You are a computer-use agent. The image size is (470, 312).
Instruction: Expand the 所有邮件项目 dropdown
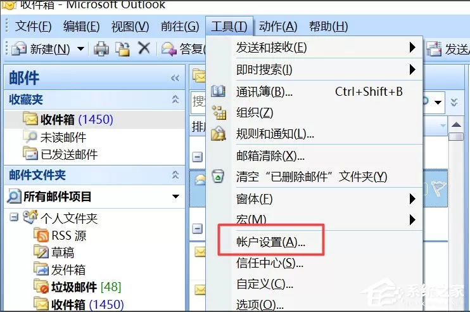tap(175, 197)
